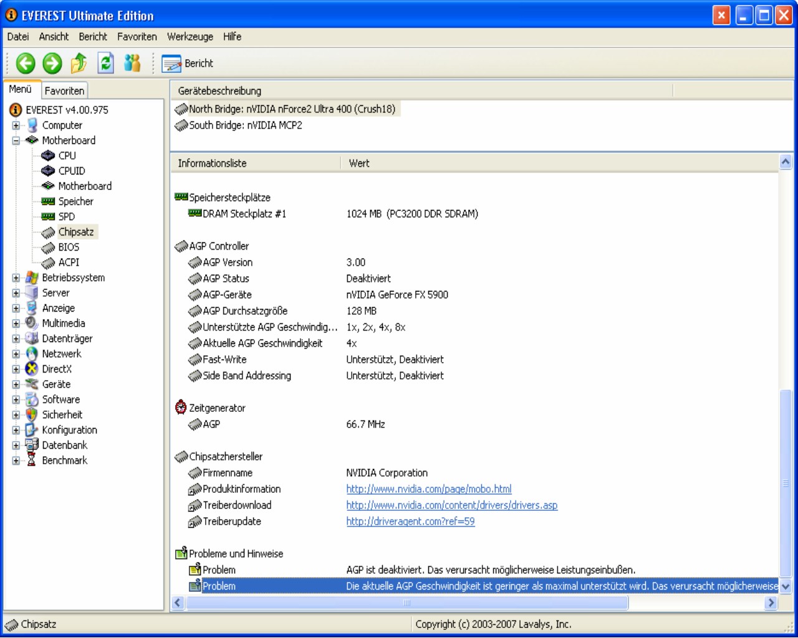Open the Favoriten menu

point(137,37)
